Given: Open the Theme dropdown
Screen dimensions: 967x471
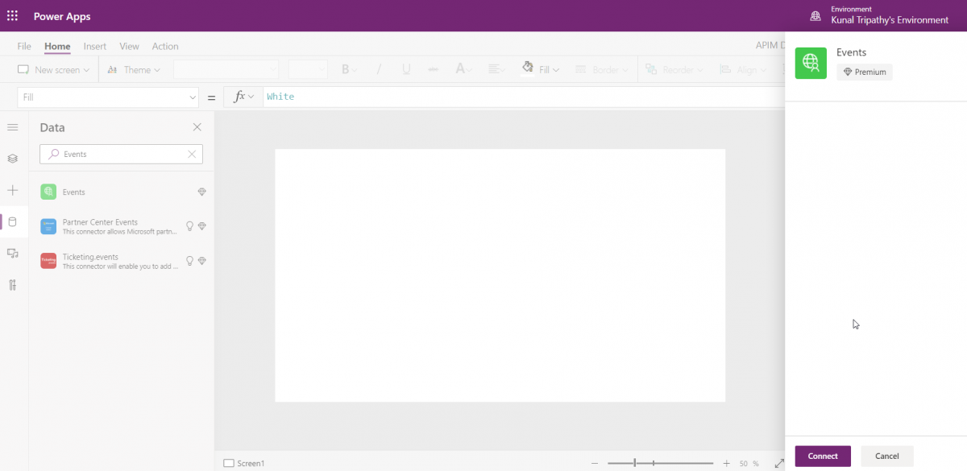Looking at the screenshot, I should pyautogui.click(x=134, y=69).
